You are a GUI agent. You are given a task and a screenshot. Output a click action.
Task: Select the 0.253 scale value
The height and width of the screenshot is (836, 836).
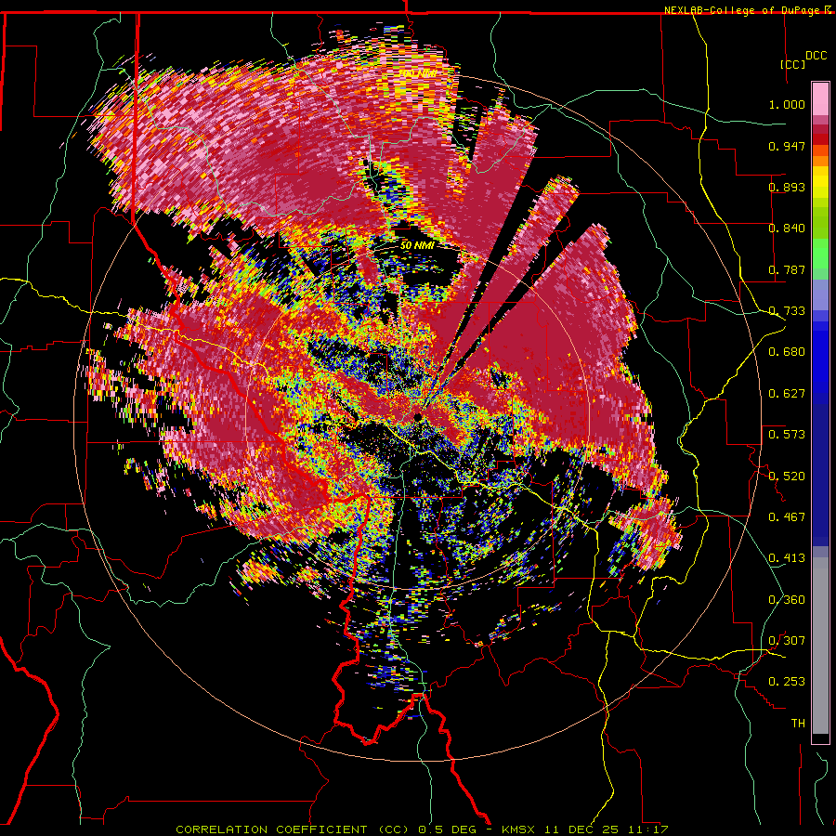click(x=787, y=682)
